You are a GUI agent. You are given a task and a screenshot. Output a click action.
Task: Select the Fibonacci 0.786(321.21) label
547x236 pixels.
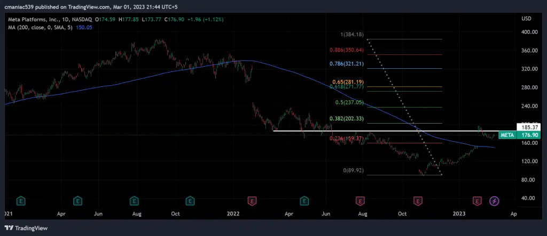tap(347, 64)
